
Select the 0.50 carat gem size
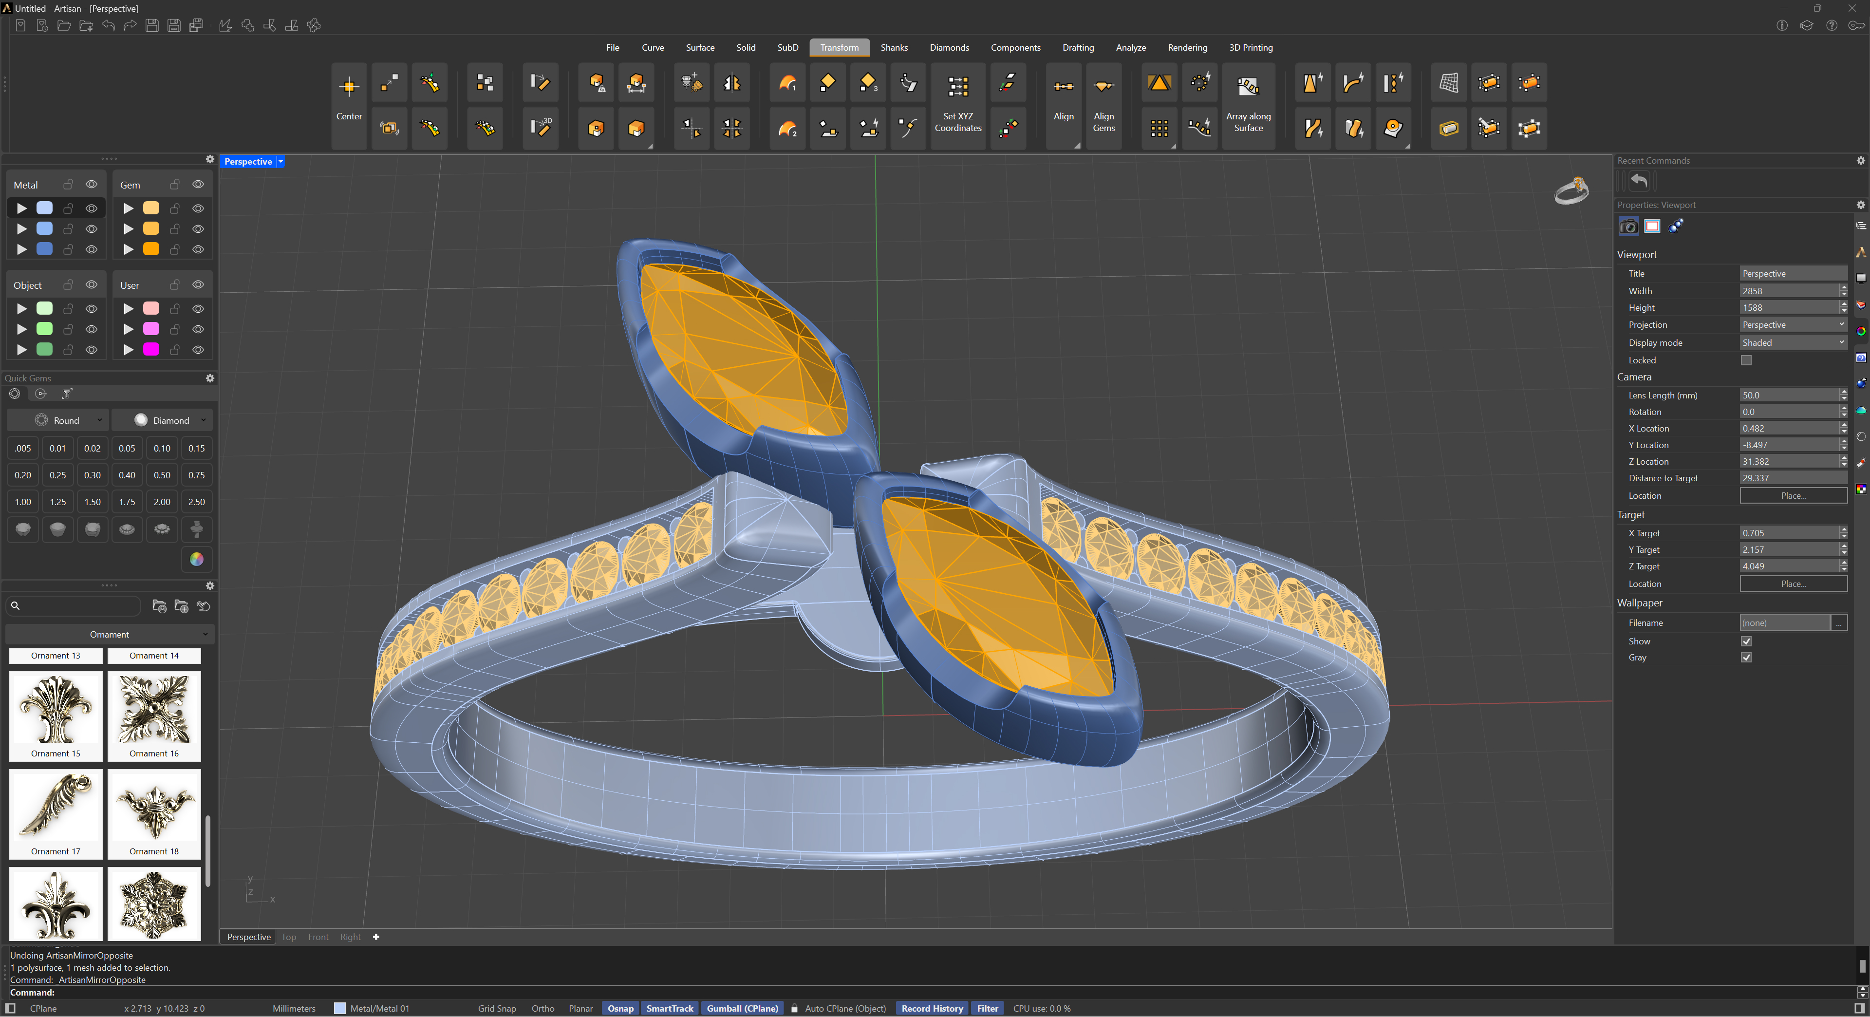tap(162, 475)
